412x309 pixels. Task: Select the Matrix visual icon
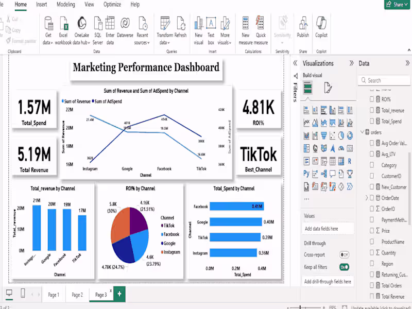[341, 160]
